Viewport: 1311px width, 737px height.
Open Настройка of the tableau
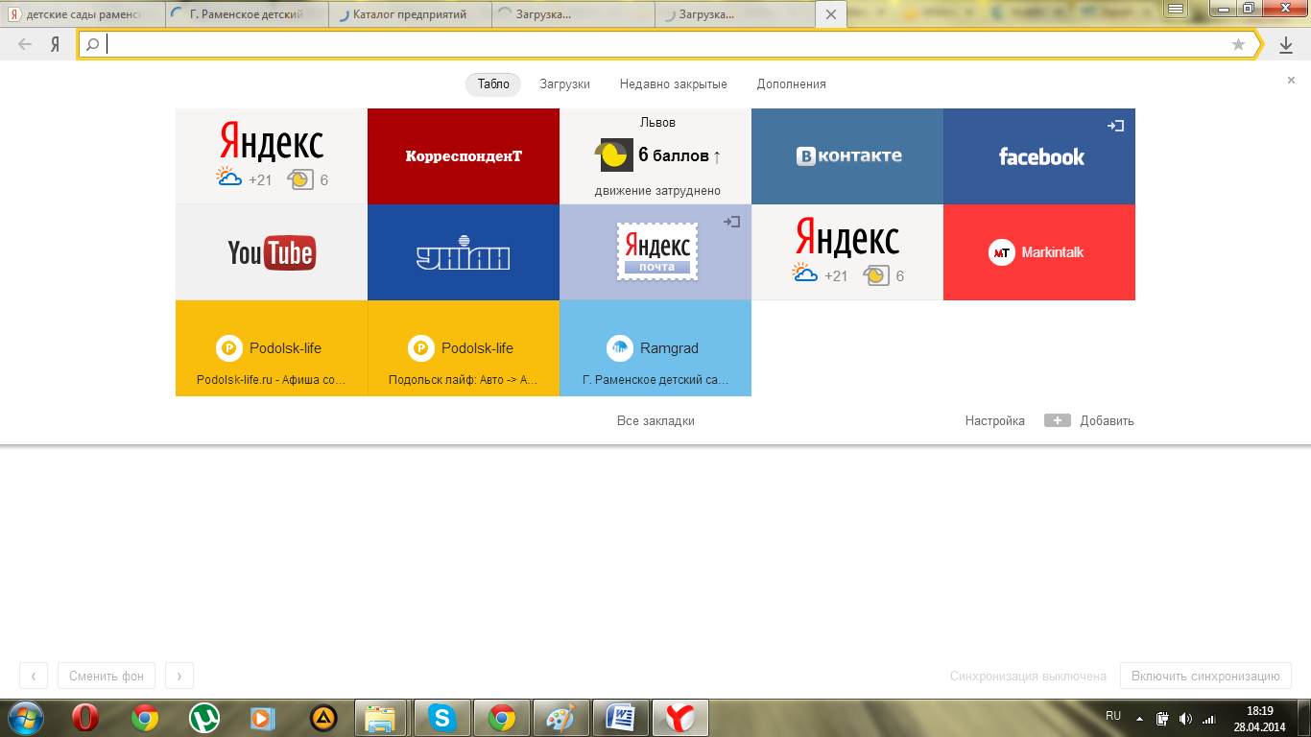(x=995, y=421)
